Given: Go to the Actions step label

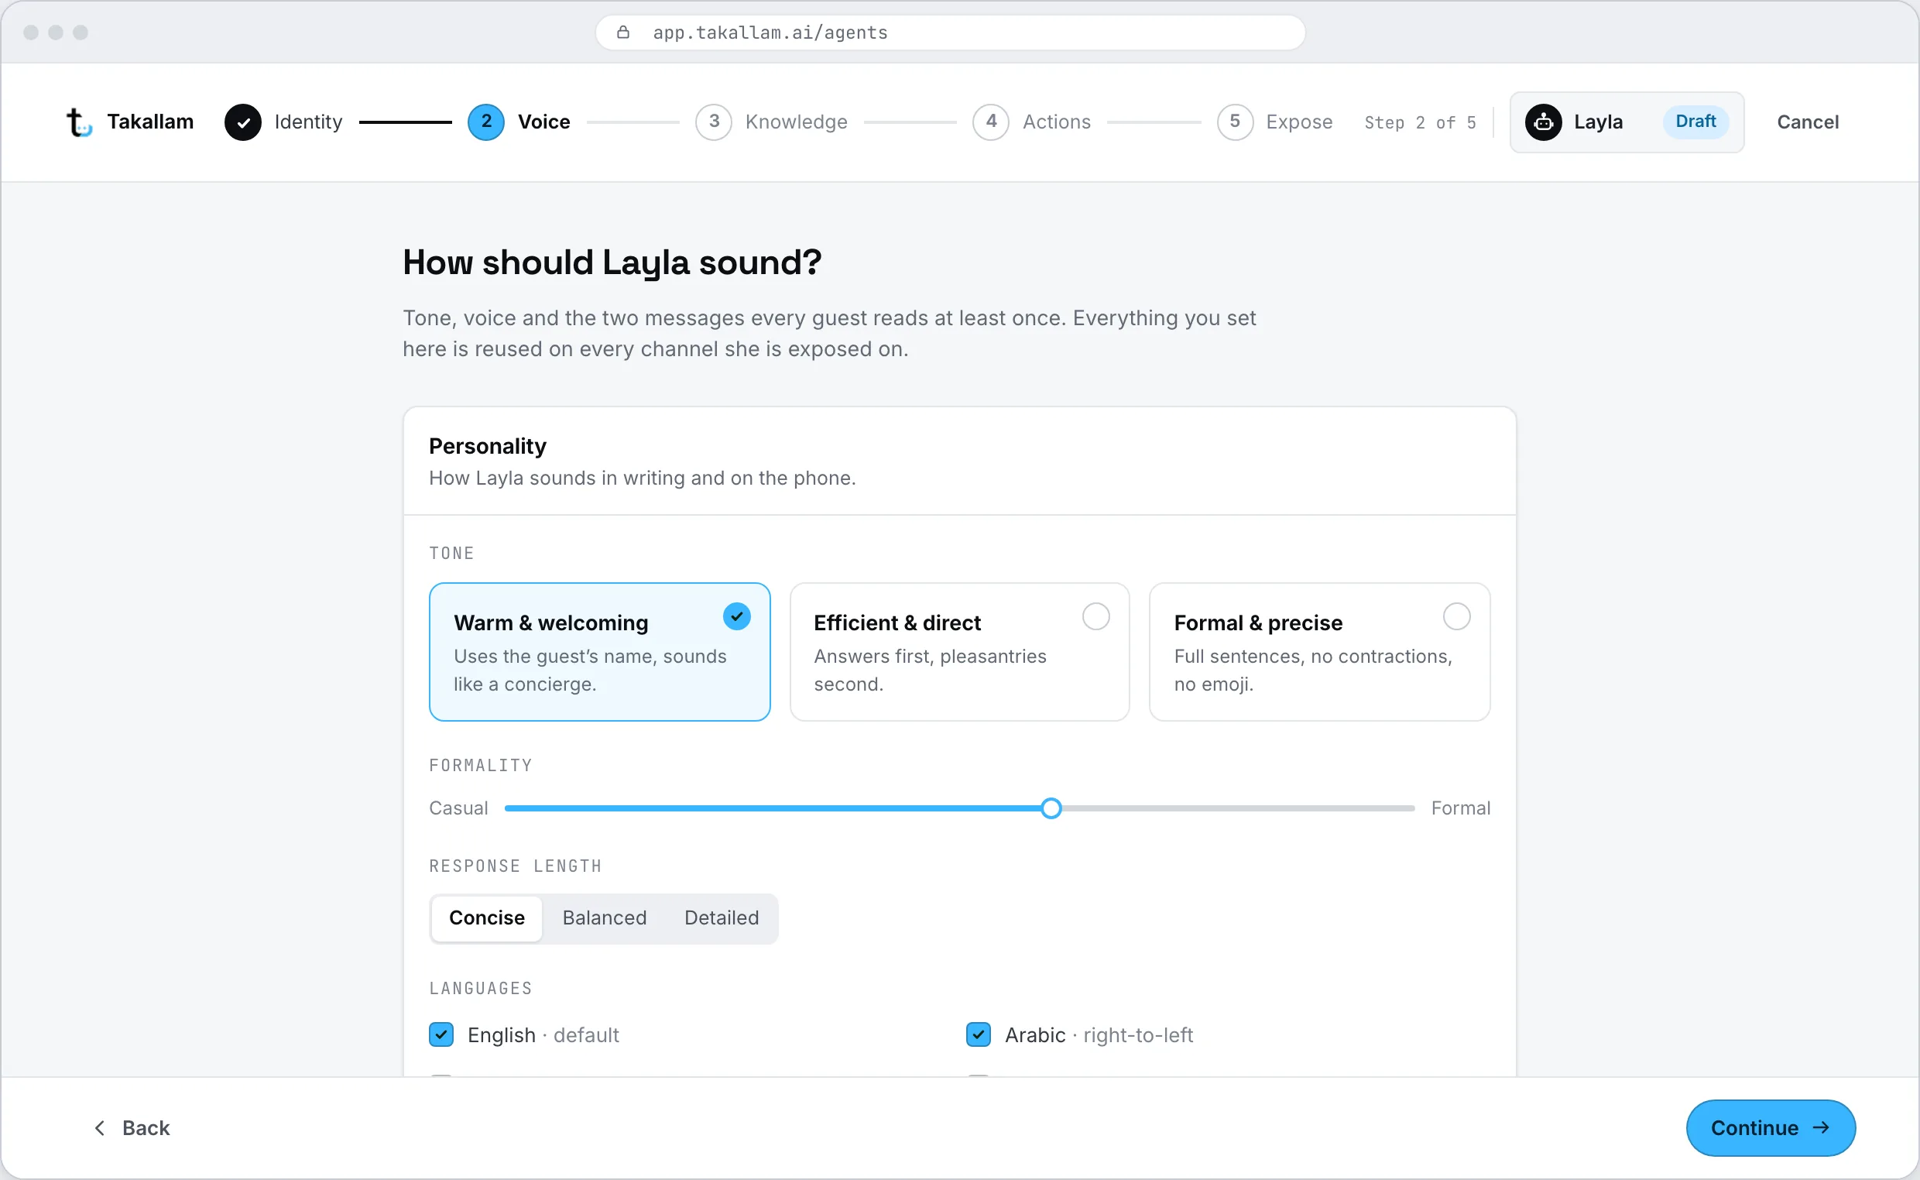Looking at the screenshot, I should point(1056,122).
